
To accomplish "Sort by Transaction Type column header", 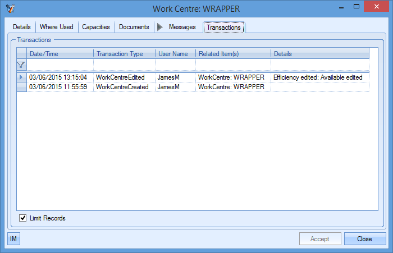I will (124, 54).
